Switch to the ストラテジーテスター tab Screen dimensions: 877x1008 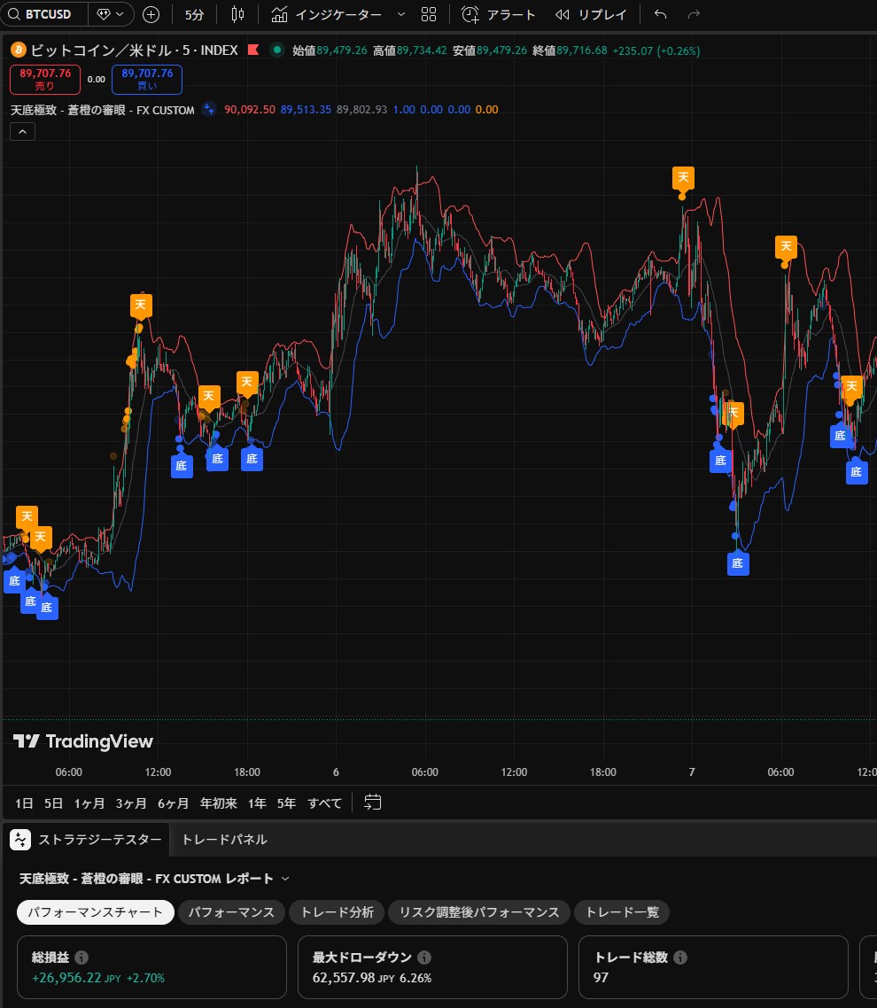(x=88, y=840)
